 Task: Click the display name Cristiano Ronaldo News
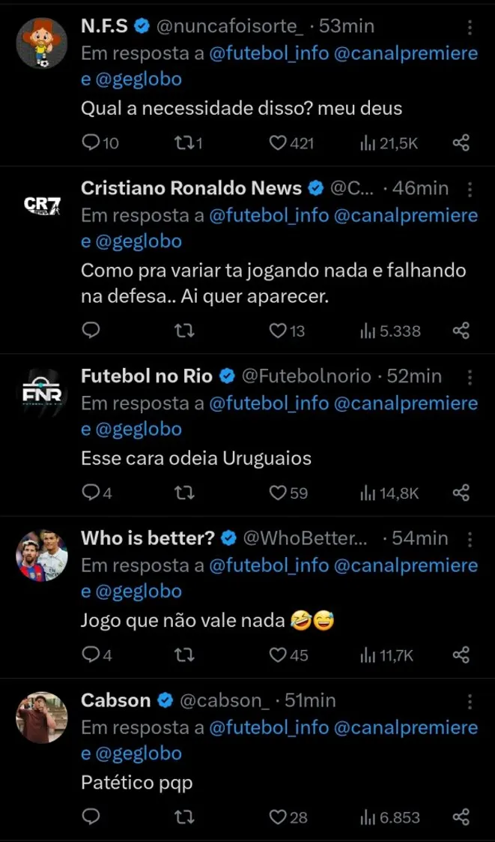tap(189, 189)
